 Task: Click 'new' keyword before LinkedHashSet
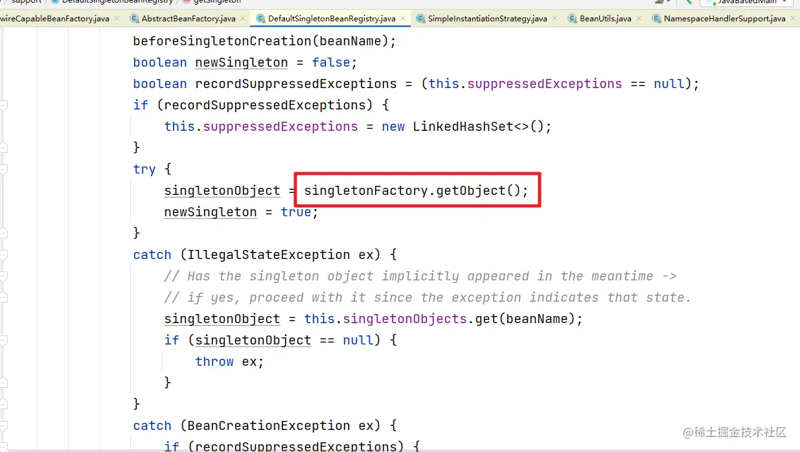tap(393, 126)
